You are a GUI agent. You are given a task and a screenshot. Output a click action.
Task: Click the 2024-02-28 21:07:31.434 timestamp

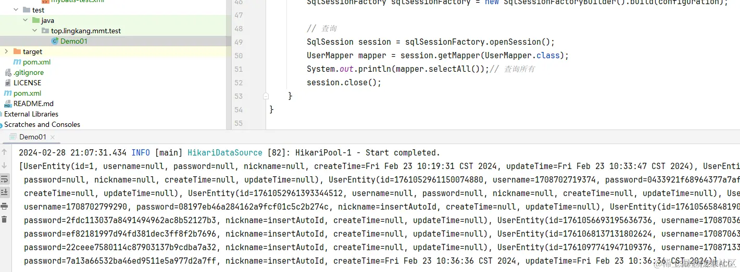73,152
